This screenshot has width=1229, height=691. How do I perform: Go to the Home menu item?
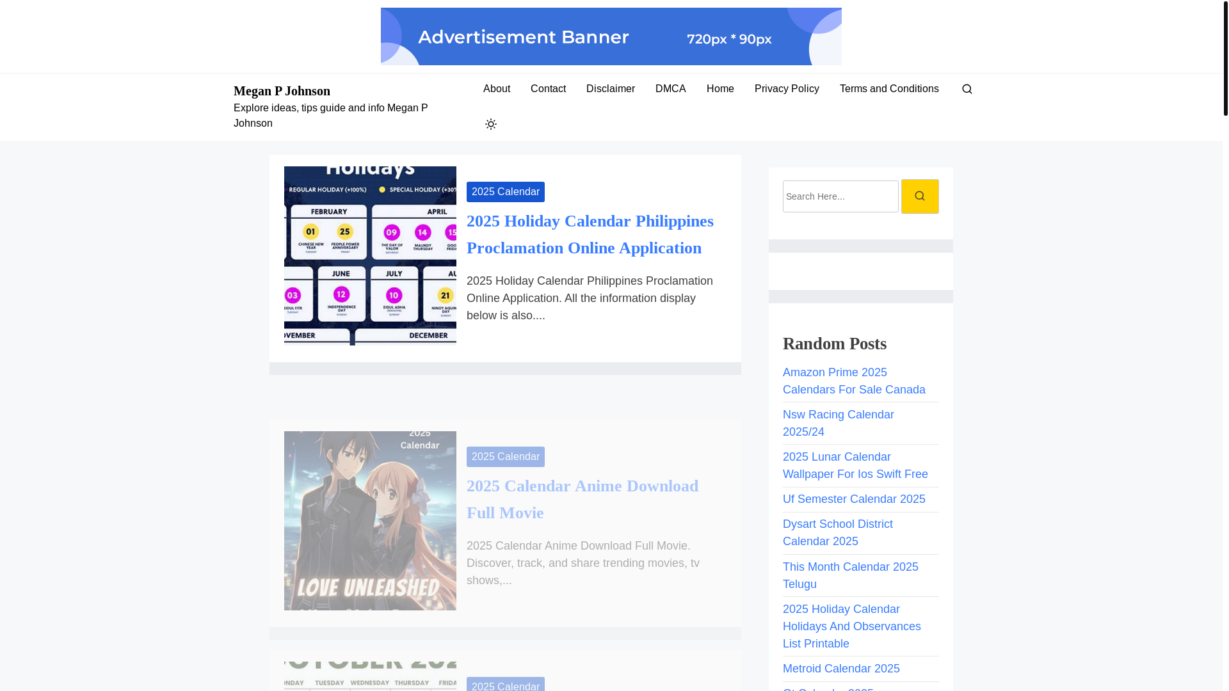coord(720,89)
